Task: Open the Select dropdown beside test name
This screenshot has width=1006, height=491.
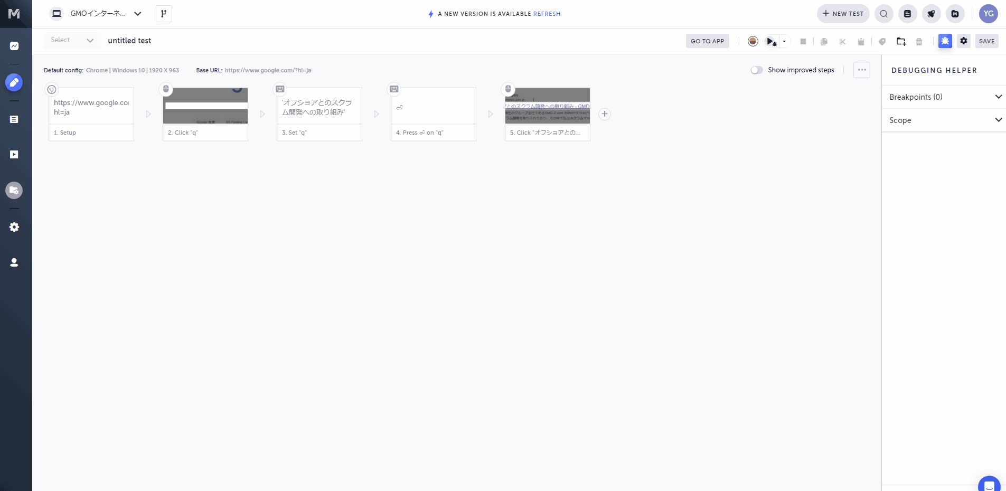Action: (x=72, y=40)
